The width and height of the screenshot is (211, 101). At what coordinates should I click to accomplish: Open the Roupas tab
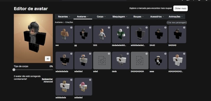138,17
